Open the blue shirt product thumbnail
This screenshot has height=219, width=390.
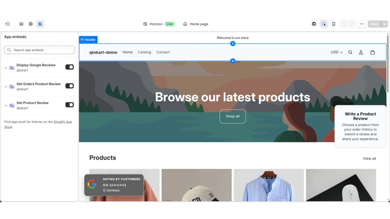point(269,185)
